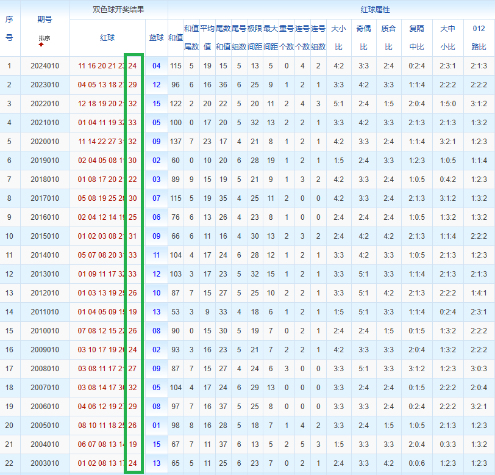Click the 大小比 column header
The width and height of the screenshot is (495, 475).
339,38
